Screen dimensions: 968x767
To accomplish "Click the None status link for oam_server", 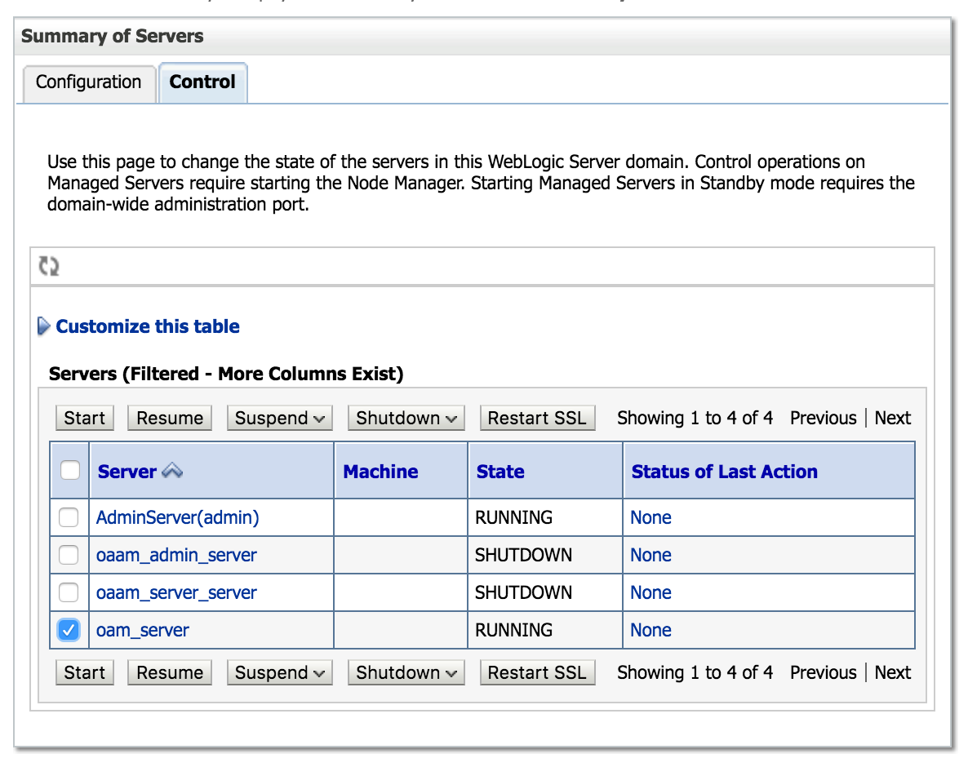I will tap(651, 630).
